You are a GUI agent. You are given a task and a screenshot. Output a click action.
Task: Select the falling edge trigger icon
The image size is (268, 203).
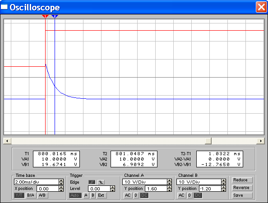point(101,182)
